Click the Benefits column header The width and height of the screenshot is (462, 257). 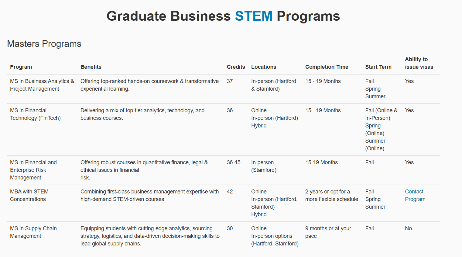pos(91,67)
